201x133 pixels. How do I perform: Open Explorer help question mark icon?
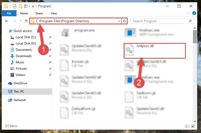194,13
